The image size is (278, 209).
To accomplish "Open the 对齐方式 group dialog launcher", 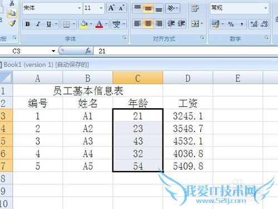I will (202, 38).
